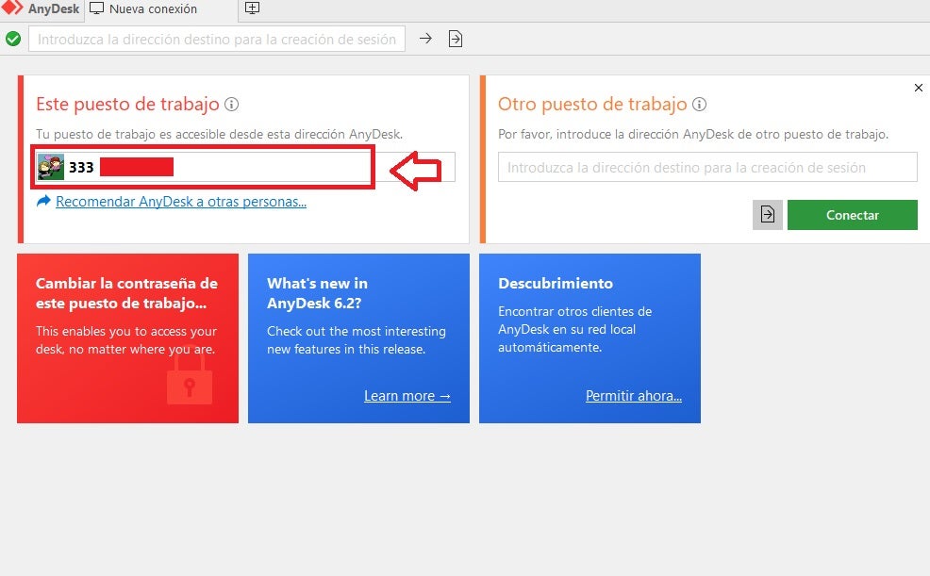
Task: Focus the remote address field in Otro puesto panel
Action: pos(707,168)
